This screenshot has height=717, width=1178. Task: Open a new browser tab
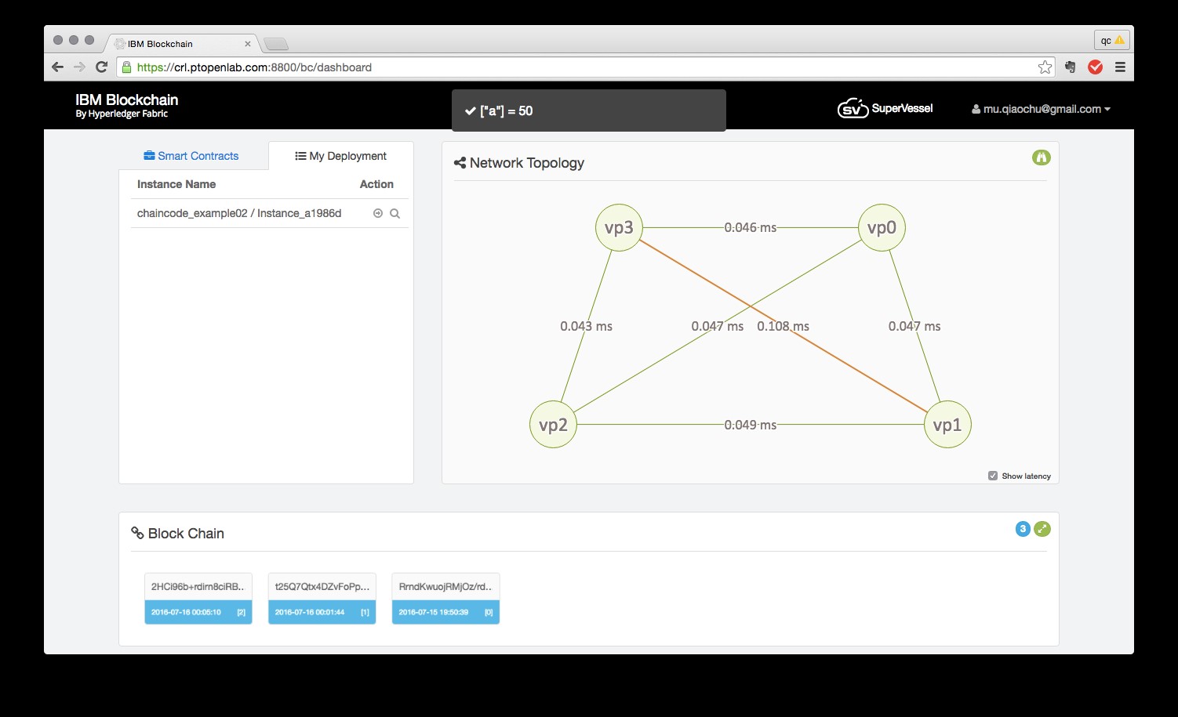(276, 43)
